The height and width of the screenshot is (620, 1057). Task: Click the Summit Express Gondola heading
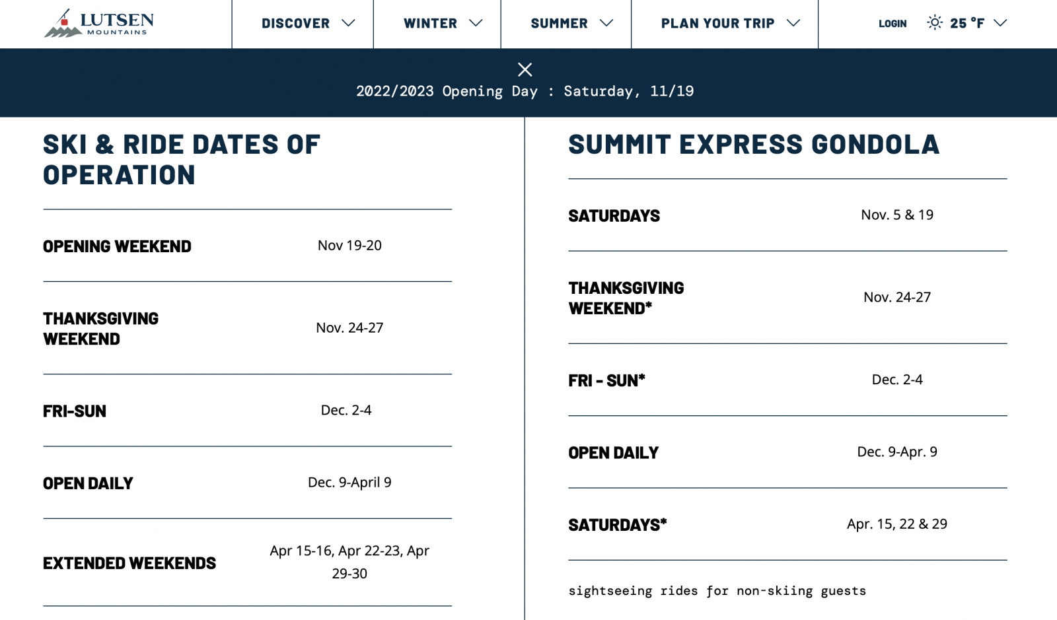tap(754, 145)
